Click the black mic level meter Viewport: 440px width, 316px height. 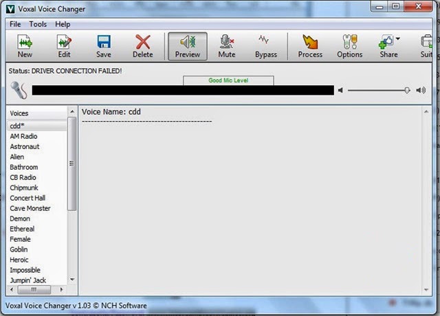coord(183,90)
